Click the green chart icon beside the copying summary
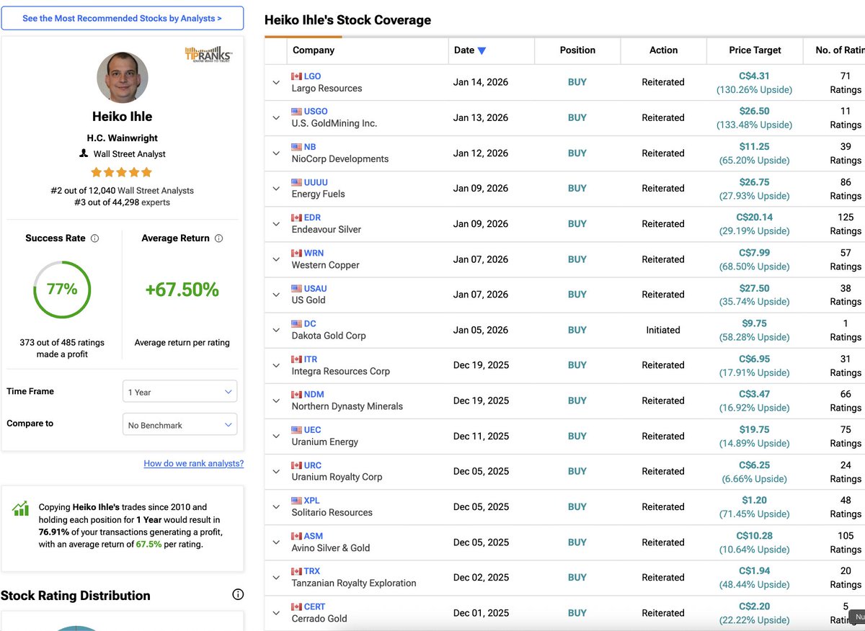 coord(21,508)
